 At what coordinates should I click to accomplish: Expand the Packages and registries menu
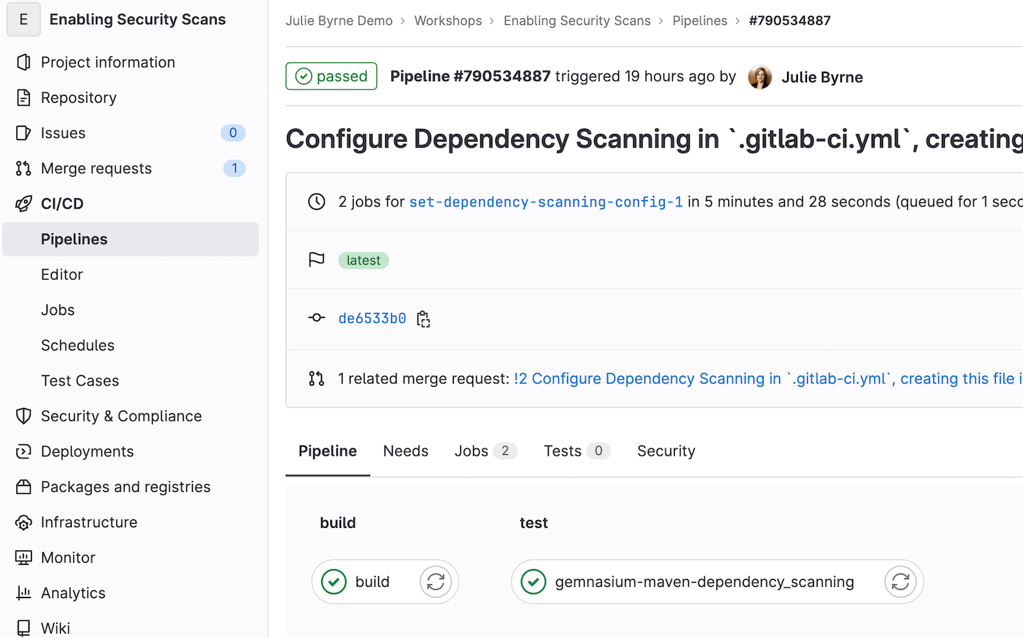(126, 488)
